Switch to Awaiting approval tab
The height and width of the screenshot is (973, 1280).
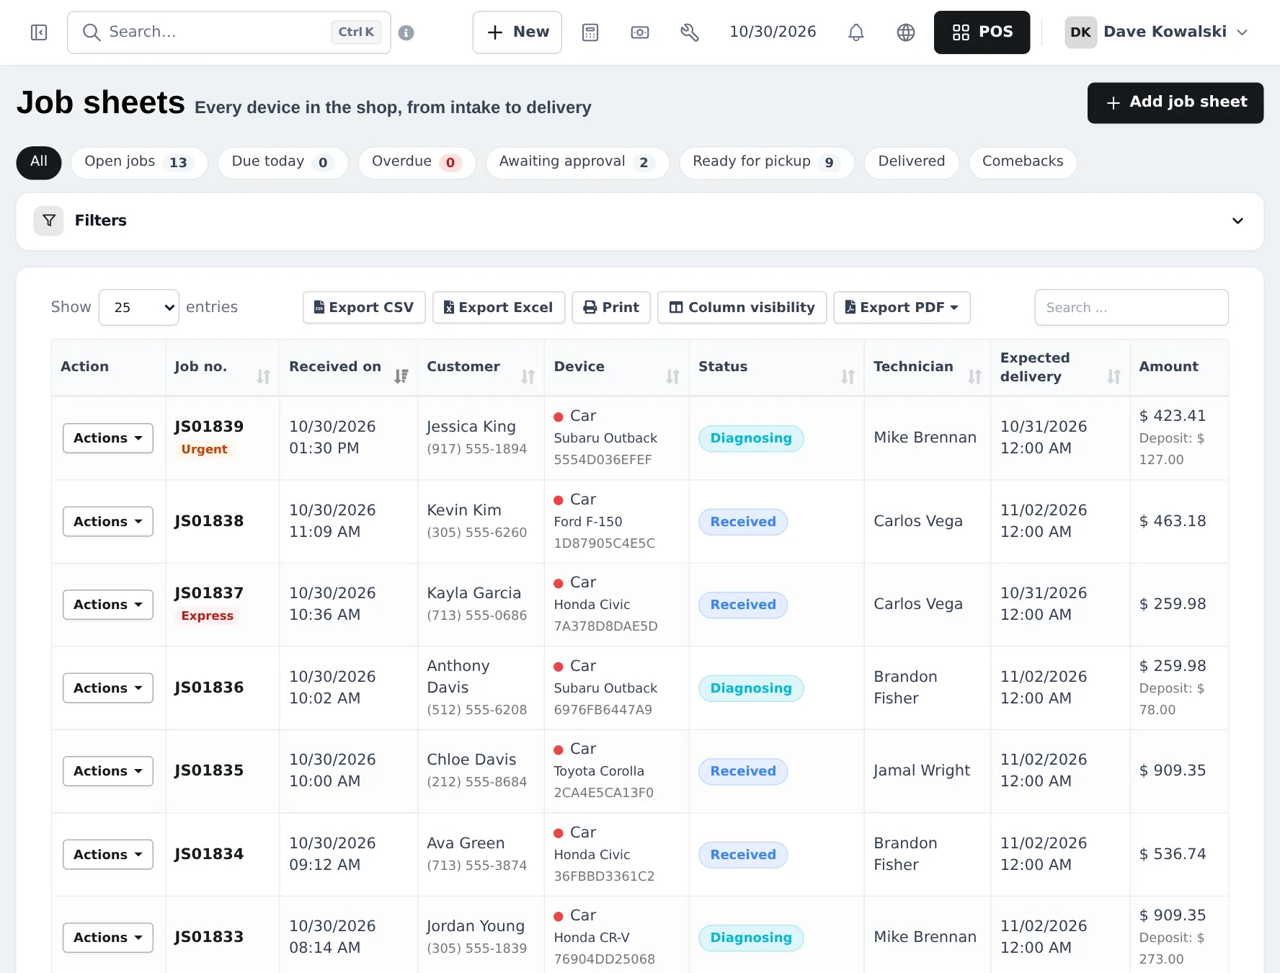[x=577, y=162]
